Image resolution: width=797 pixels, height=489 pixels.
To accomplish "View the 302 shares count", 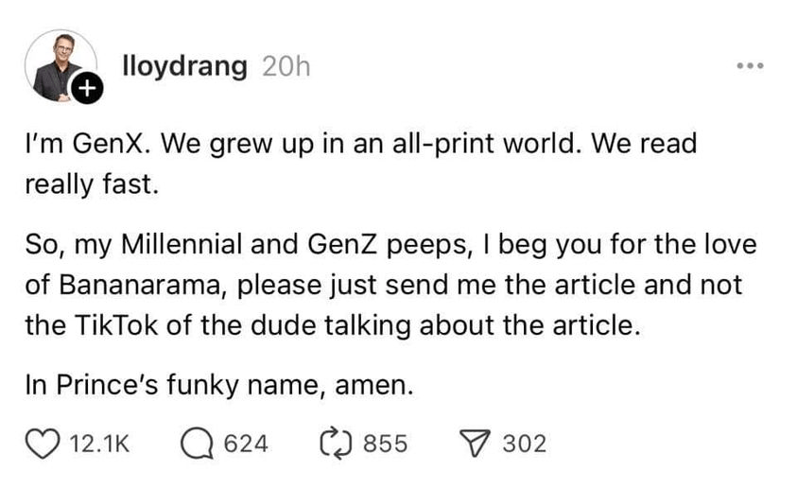I will click(524, 443).
